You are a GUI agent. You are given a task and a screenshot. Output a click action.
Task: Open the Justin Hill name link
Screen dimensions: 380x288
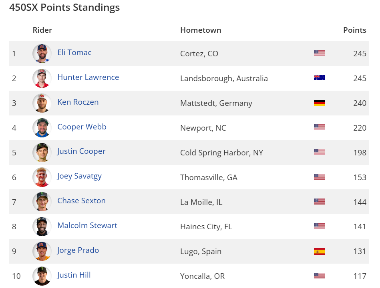tap(74, 275)
